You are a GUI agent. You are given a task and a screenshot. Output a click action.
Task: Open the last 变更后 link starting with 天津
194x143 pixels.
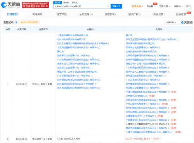click(x=149, y=132)
